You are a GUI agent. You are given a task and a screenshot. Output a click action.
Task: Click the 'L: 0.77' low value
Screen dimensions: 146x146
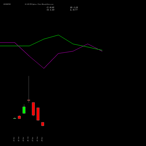click(74, 10)
